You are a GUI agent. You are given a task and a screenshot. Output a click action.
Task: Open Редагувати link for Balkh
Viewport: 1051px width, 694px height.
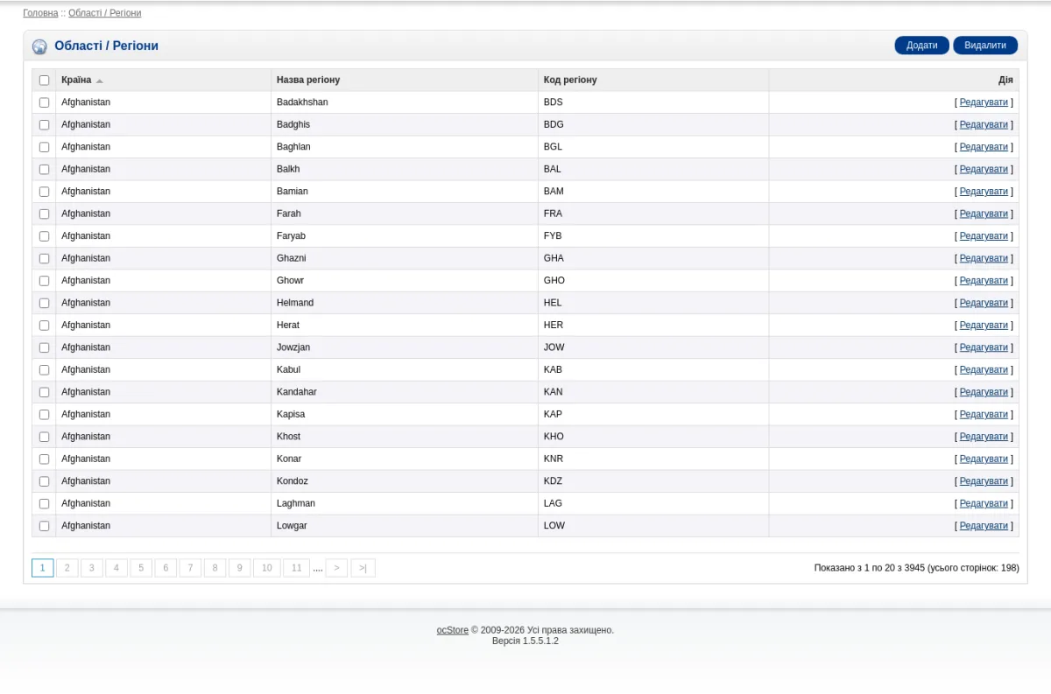[x=984, y=169]
